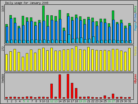The height and width of the screenshot is (104, 138).
Task: Click the red KBytes bar for day 17
Action: click(72, 91)
